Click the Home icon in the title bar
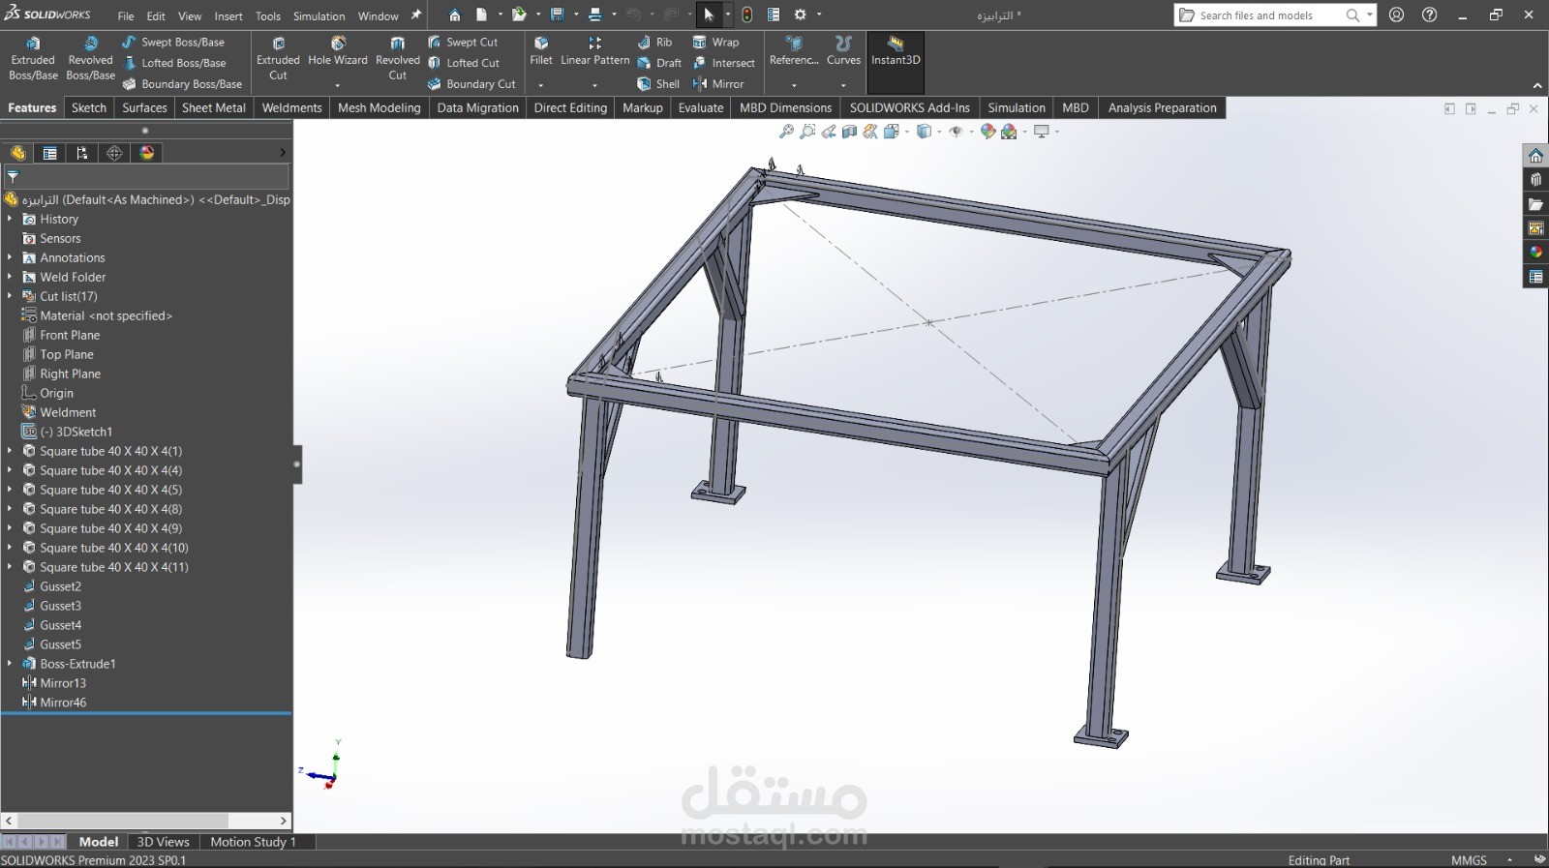The image size is (1549, 868). 454,15
